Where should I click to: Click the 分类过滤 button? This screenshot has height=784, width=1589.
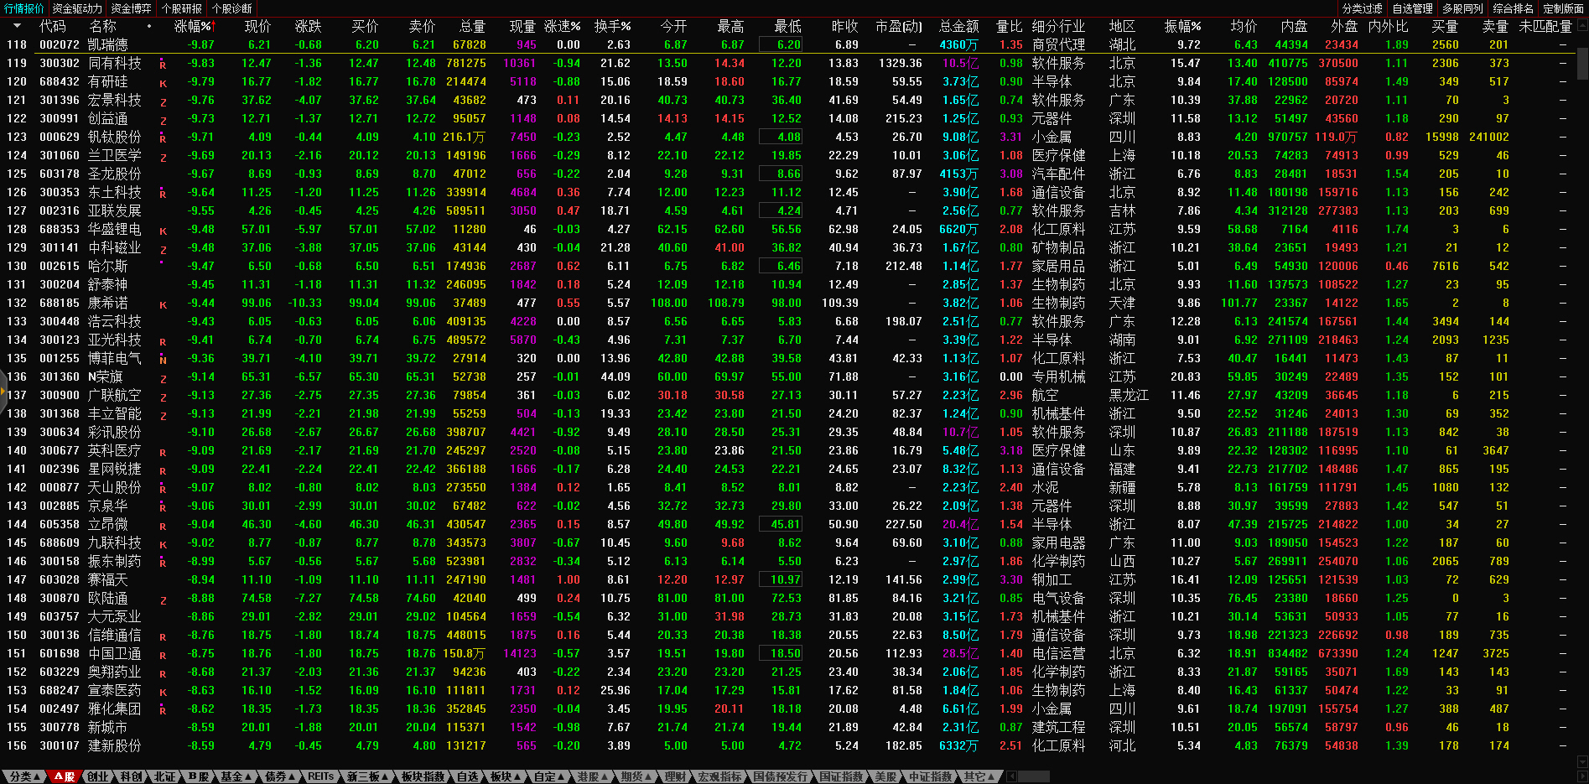pos(1362,8)
